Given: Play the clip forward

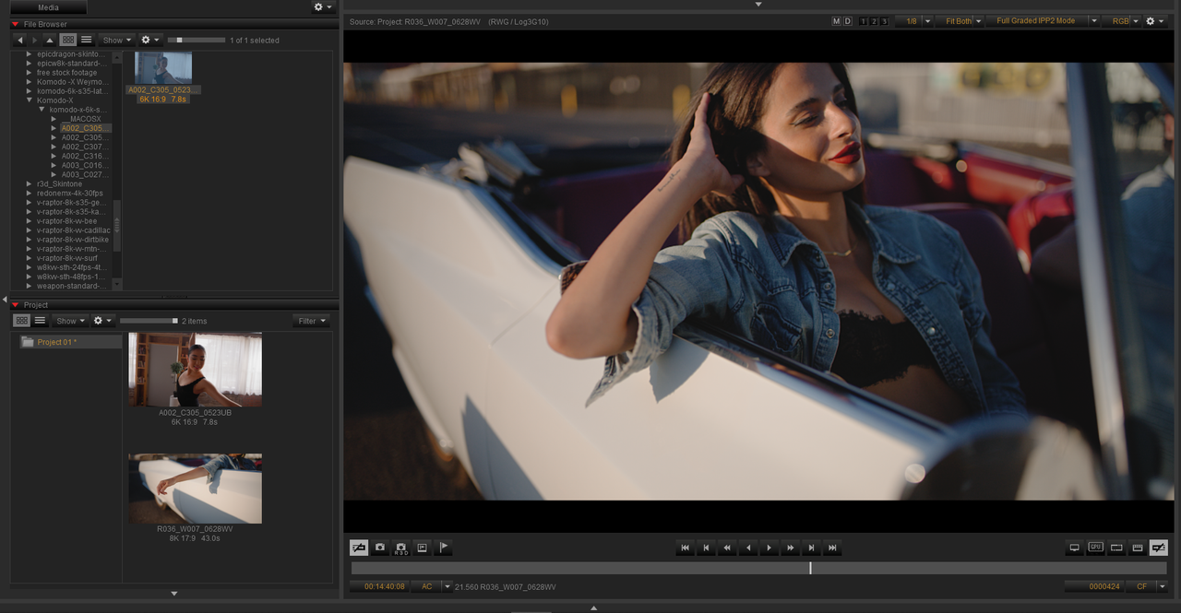Looking at the screenshot, I should point(769,548).
